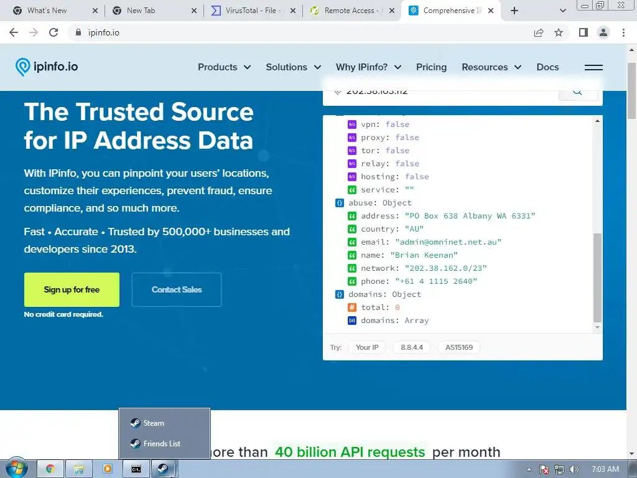The width and height of the screenshot is (637, 478).
Task: Collapse the abuse object node
Action: (x=340, y=203)
